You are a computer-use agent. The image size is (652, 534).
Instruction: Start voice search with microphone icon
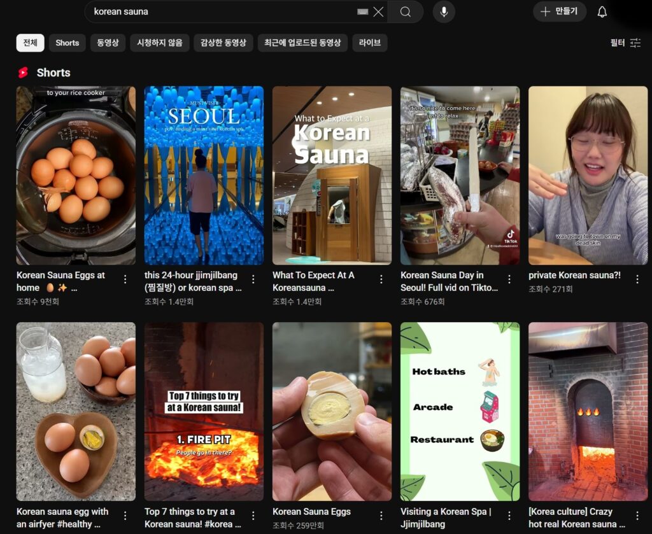coord(444,11)
